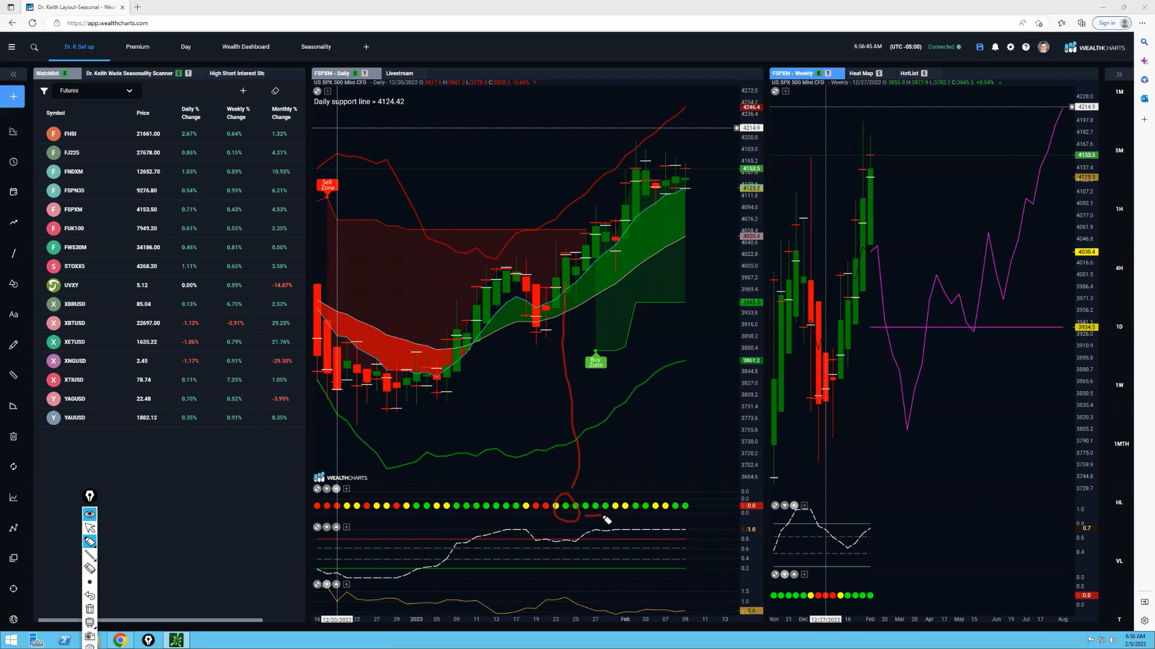Image resolution: width=1155 pixels, height=649 pixels.
Task: Select FSPXM row in the watchlist
Action: pyautogui.click(x=171, y=209)
